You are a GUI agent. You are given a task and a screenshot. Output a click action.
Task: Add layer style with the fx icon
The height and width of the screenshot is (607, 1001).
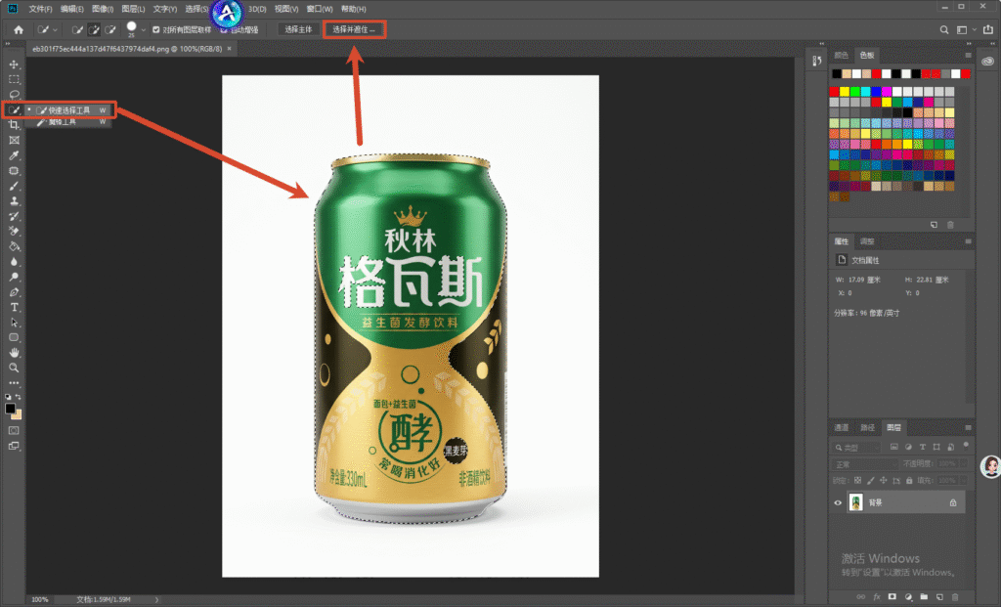tap(877, 597)
